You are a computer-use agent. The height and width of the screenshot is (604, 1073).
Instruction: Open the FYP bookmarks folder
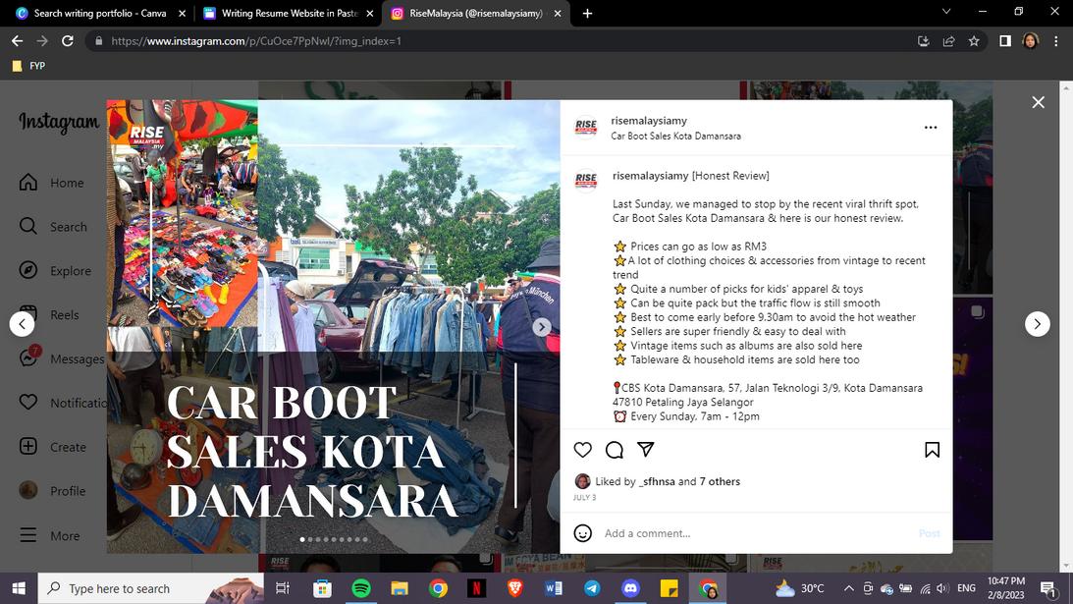[28, 66]
